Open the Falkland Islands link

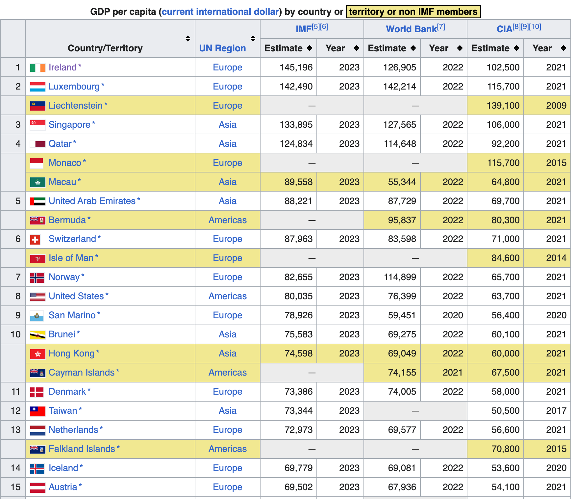point(82,449)
